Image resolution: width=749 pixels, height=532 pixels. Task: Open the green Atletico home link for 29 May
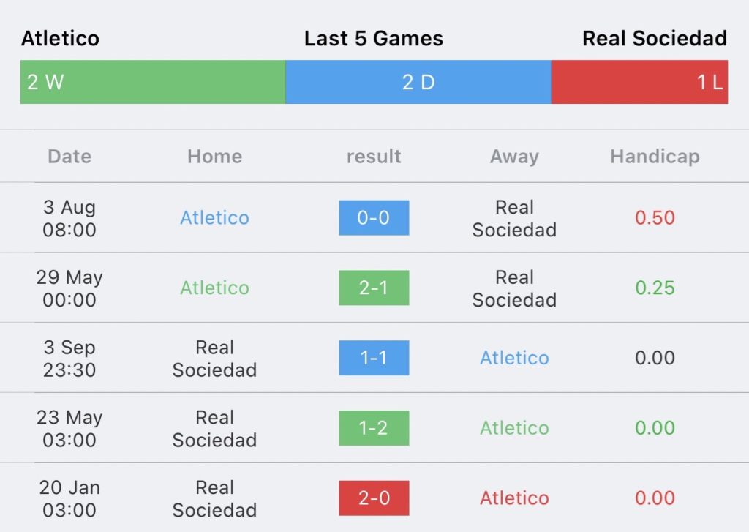coord(214,288)
